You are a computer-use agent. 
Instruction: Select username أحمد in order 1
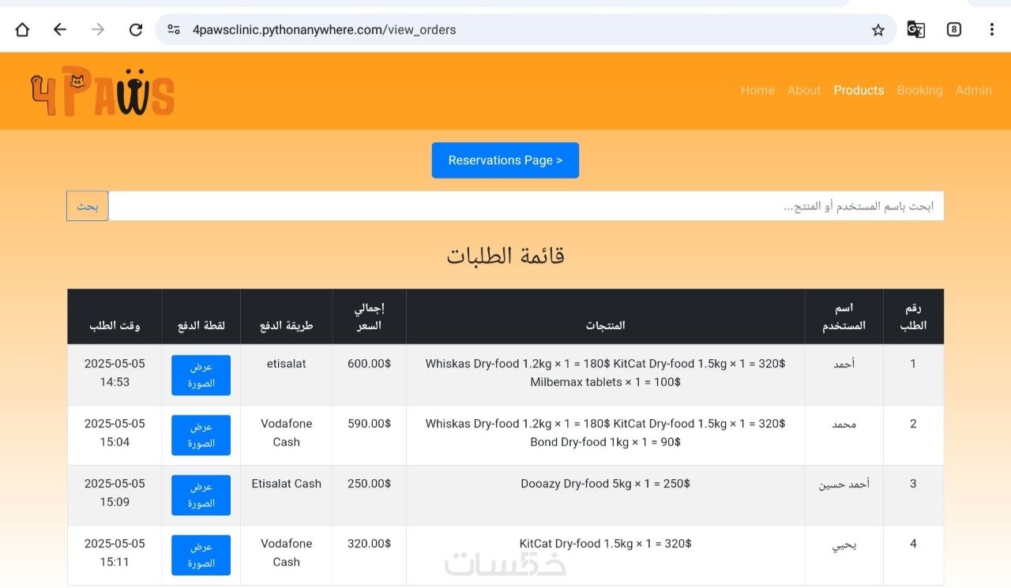pyautogui.click(x=844, y=364)
